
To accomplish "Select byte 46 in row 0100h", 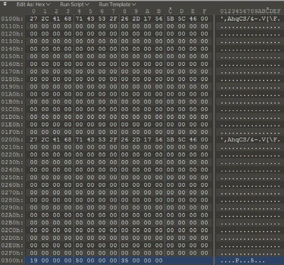I will click(193, 19).
